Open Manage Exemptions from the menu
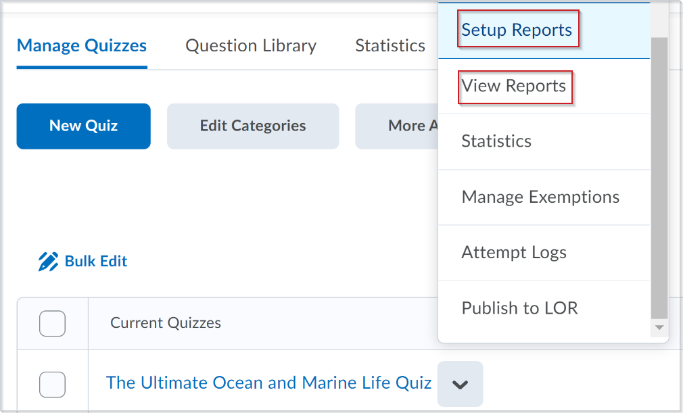Image resolution: width=683 pixels, height=413 pixels. [x=540, y=197]
